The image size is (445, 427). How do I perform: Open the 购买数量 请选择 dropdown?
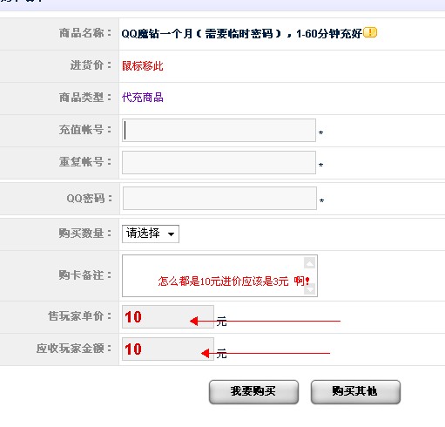coord(151,234)
